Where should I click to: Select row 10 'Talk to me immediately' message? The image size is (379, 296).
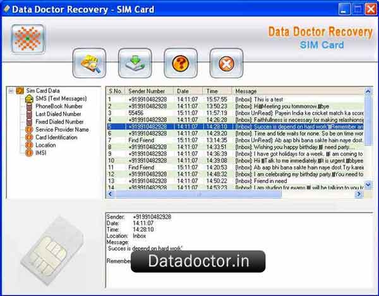pos(235,161)
